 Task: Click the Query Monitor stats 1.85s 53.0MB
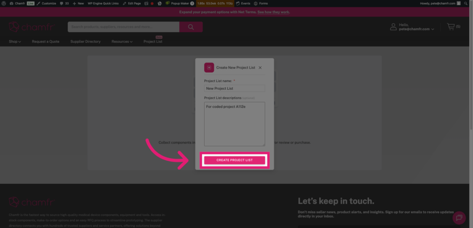pos(215,3)
